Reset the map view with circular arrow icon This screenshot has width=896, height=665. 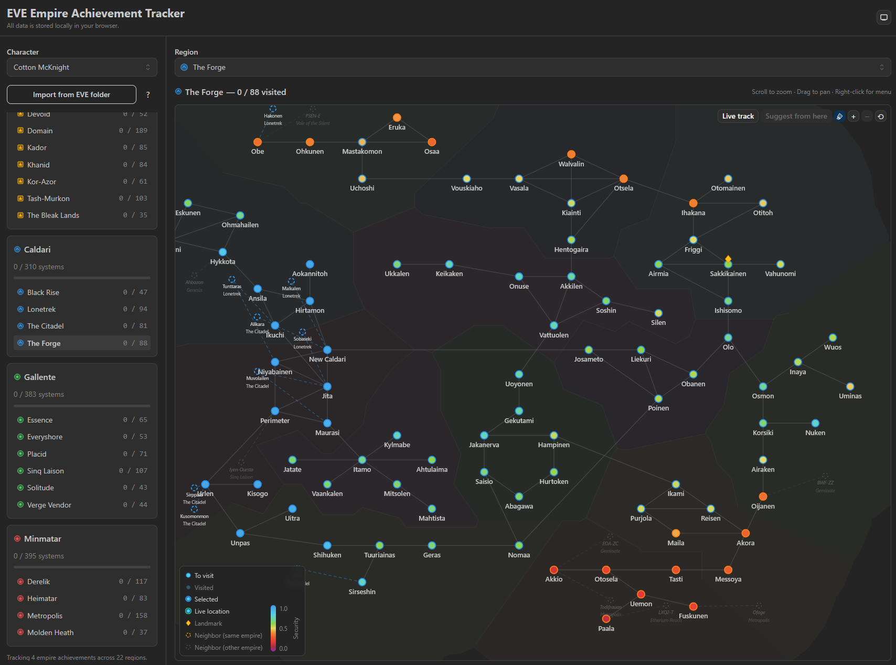pyautogui.click(x=881, y=117)
